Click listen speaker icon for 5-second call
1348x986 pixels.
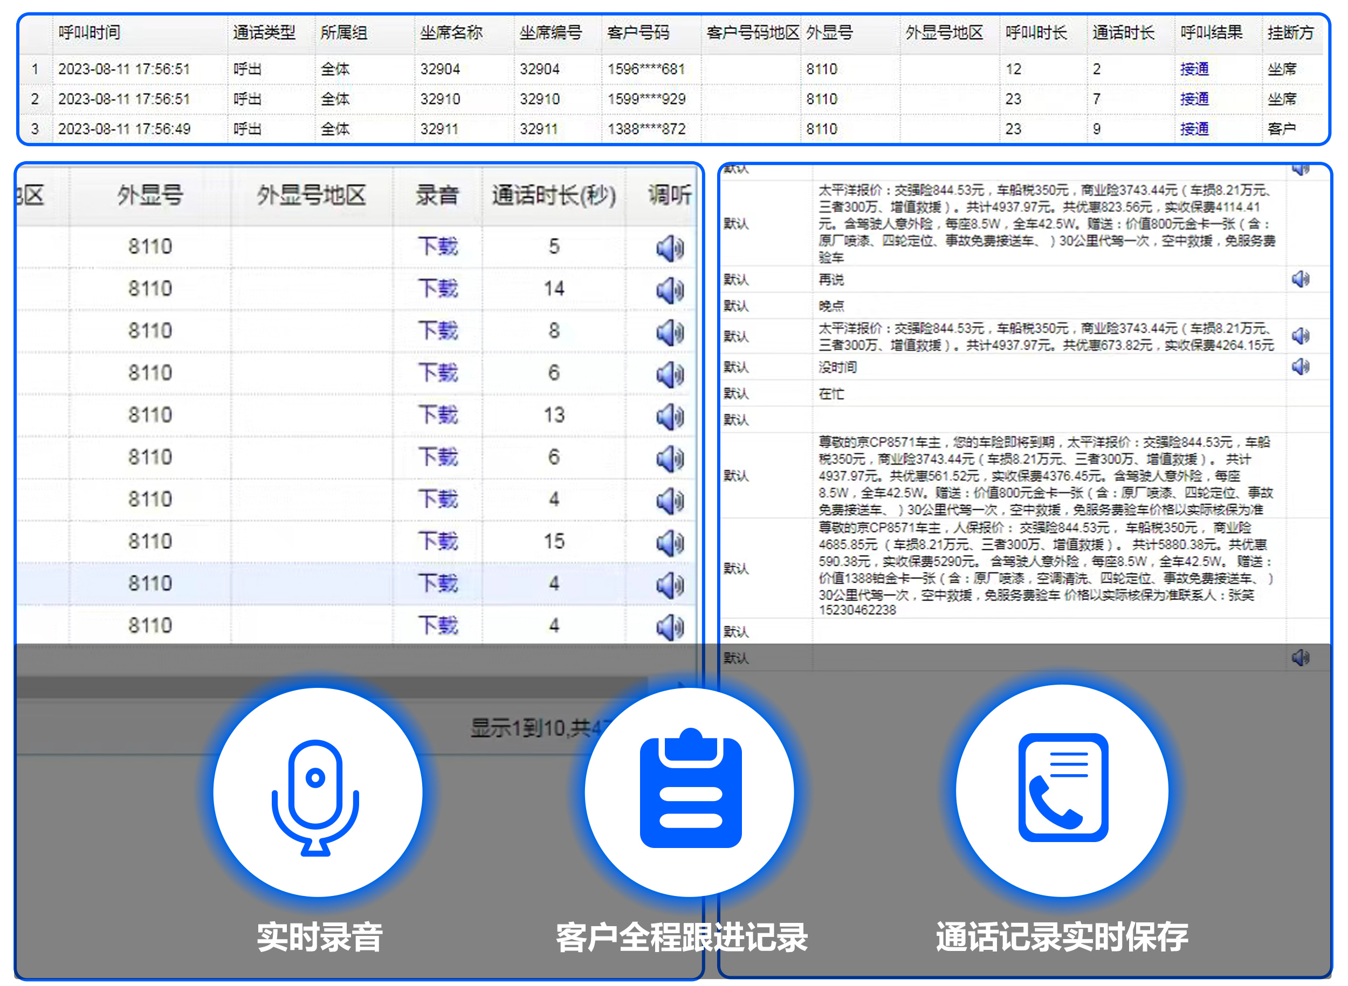670,249
